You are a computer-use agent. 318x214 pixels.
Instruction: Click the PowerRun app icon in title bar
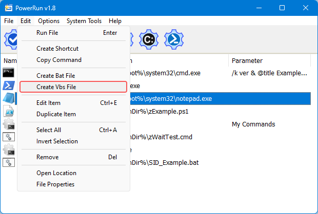click(x=9, y=8)
